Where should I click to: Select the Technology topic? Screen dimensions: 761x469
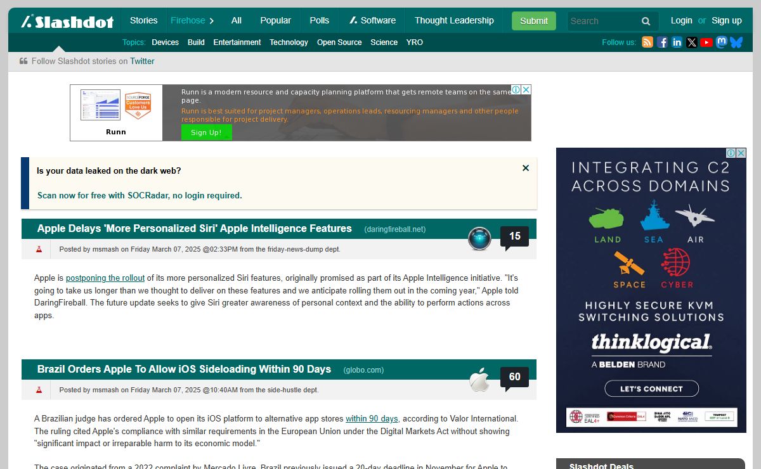pos(289,42)
